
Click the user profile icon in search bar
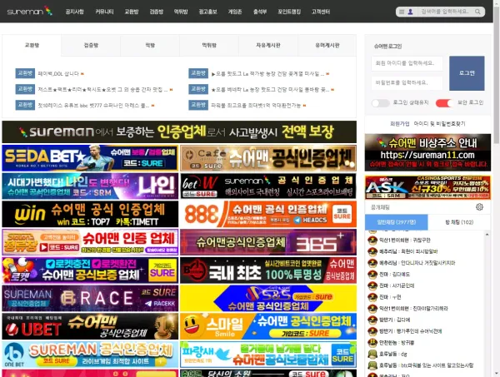tap(410, 12)
